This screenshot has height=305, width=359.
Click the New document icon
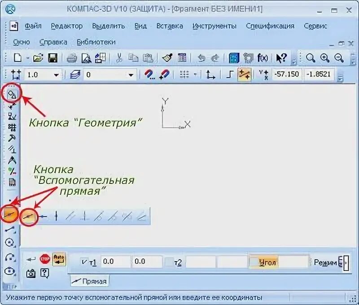[x=18, y=58]
